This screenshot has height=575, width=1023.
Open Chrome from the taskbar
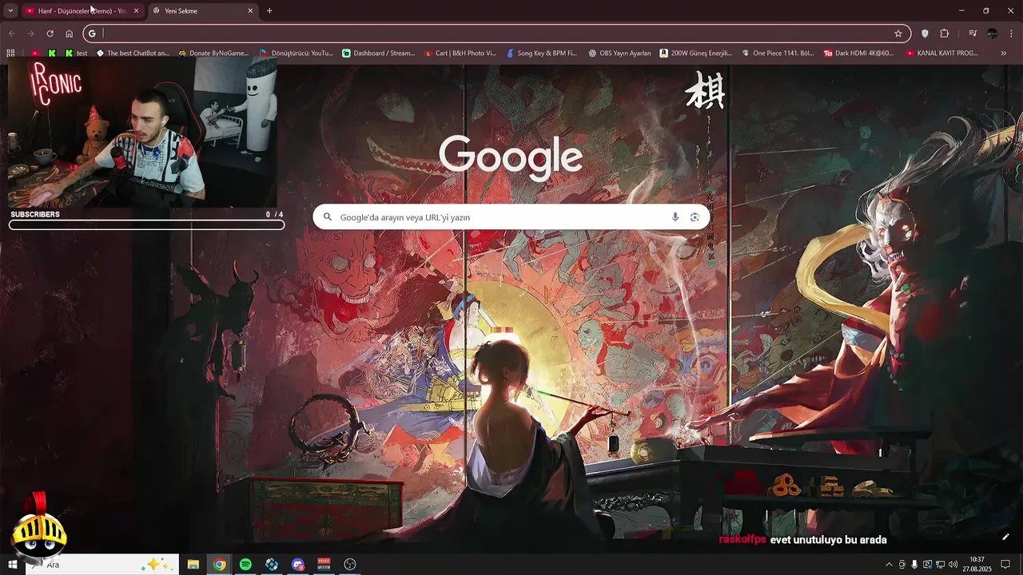coord(219,565)
